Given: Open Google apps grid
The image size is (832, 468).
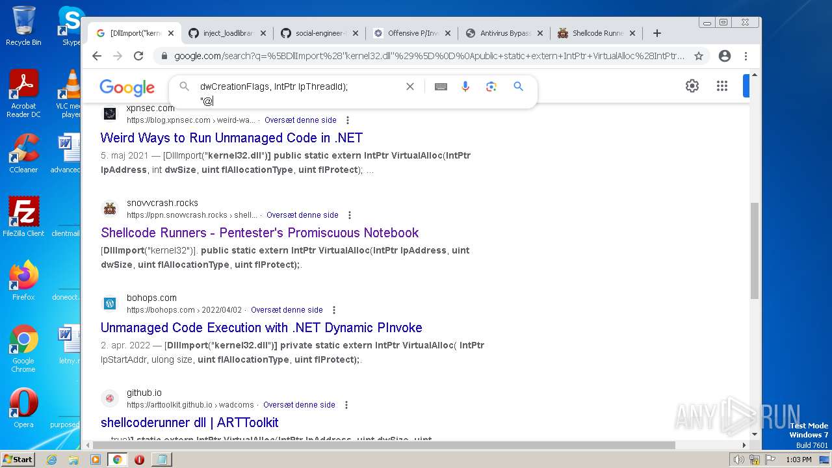Looking at the screenshot, I should click(721, 86).
